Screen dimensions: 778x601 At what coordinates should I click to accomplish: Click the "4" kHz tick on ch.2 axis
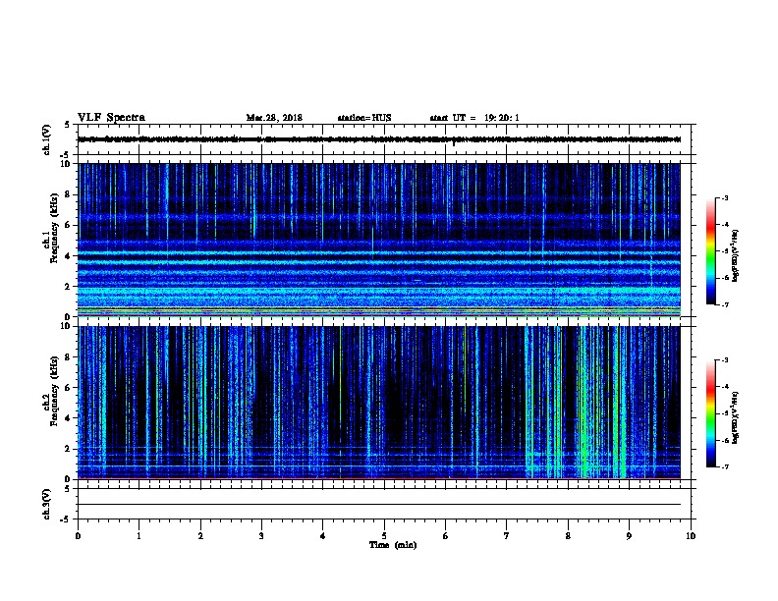pos(68,418)
